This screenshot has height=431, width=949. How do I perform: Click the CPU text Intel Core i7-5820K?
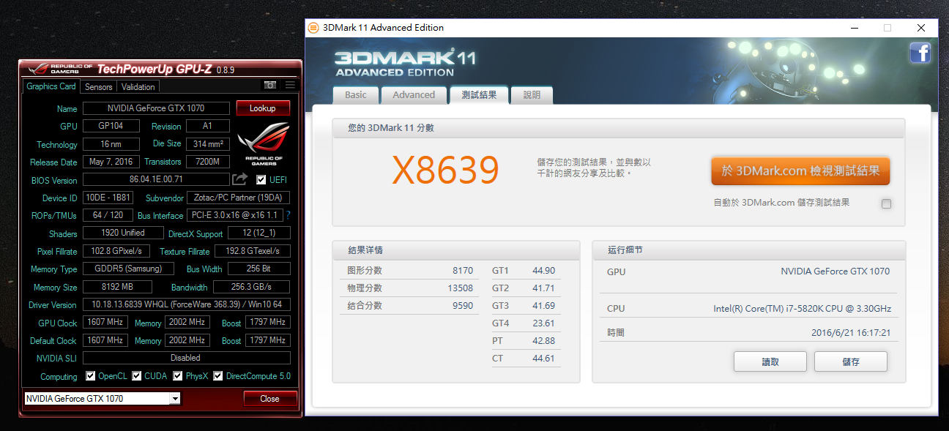click(802, 309)
